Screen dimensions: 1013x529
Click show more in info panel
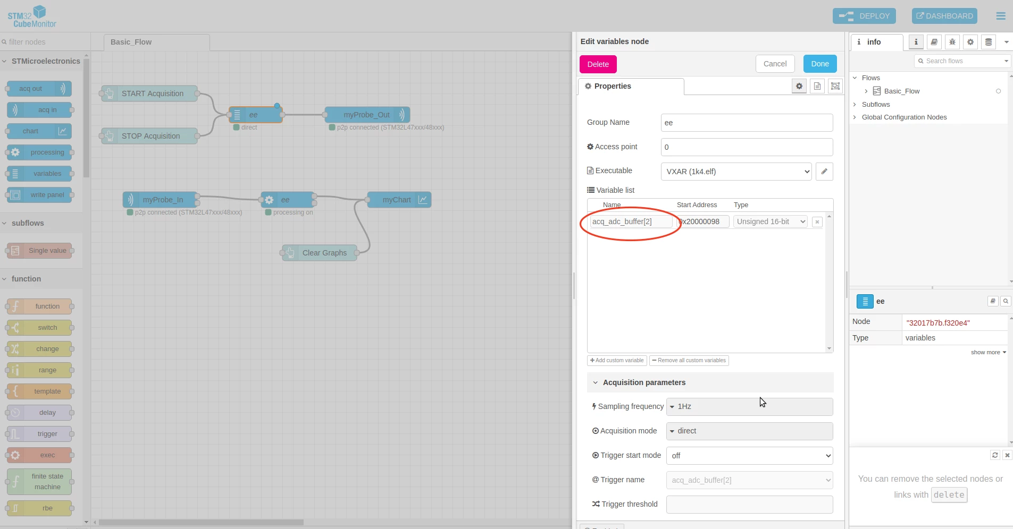tap(988, 353)
